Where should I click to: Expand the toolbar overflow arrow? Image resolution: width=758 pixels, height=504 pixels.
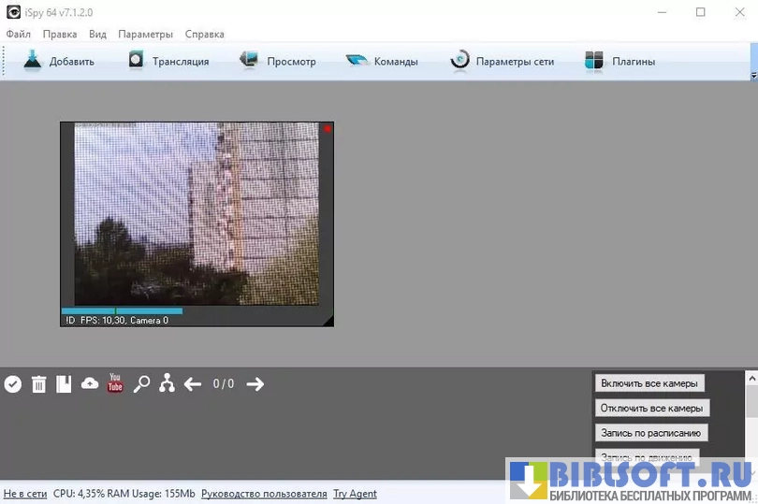[753, 75]
